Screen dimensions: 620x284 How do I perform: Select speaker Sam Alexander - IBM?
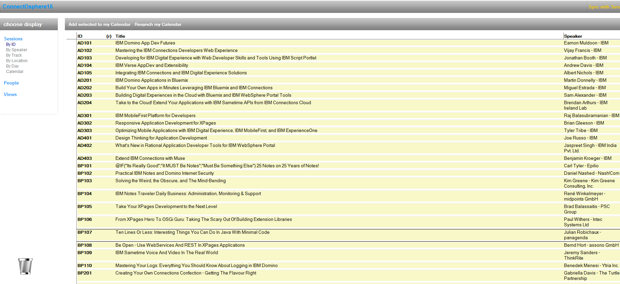(x=585, y=95)
